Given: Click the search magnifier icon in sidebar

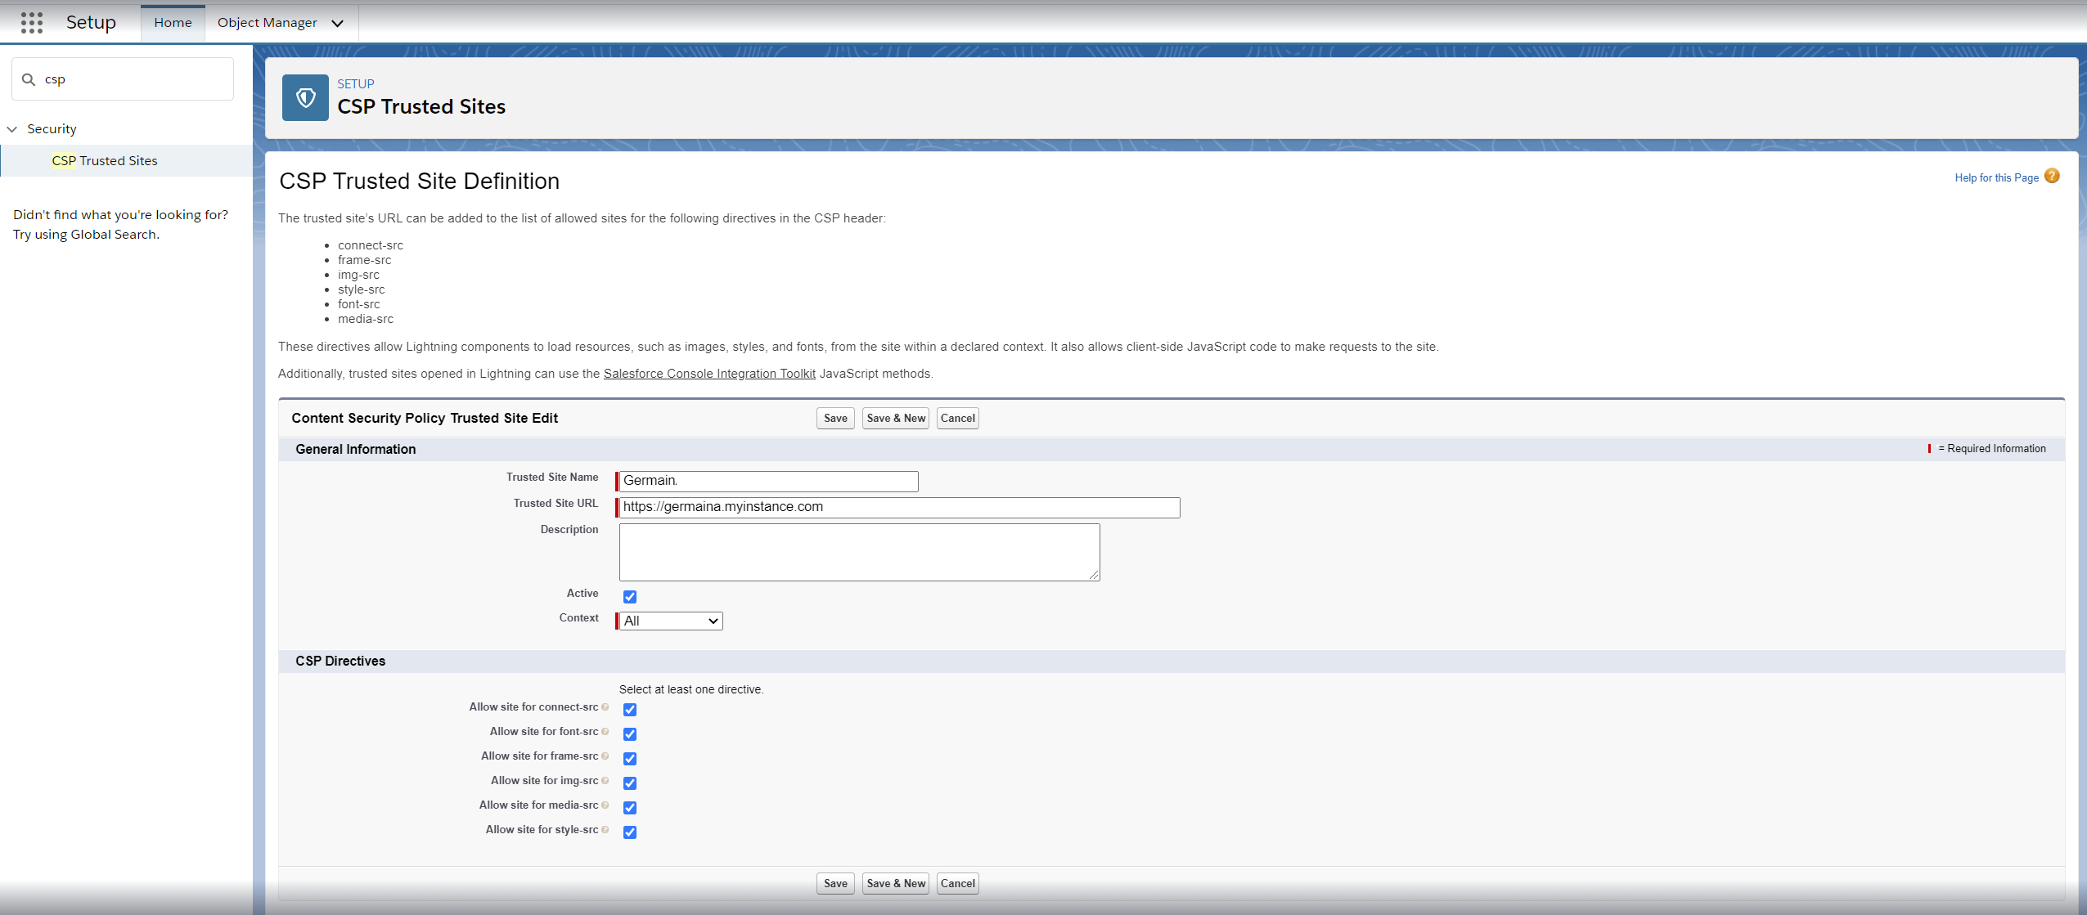Looking at the screenshot, I should [29, 78].
